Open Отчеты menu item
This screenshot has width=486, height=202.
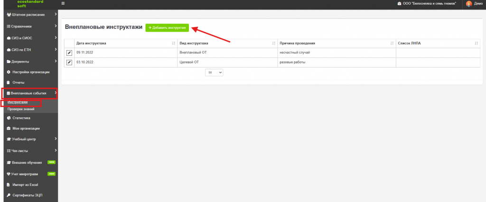coord(19,83)
